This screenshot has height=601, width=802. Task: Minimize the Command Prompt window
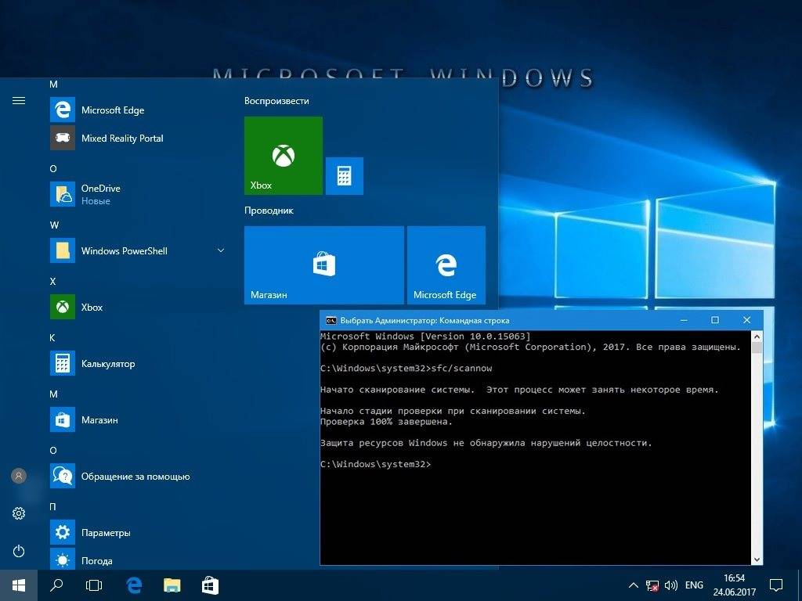tap(684, 320)
